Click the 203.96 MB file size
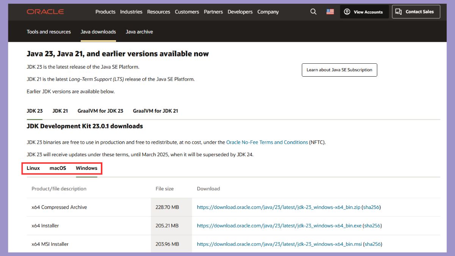Viewport: 455px width, 256px height. [x=167, y=244]
